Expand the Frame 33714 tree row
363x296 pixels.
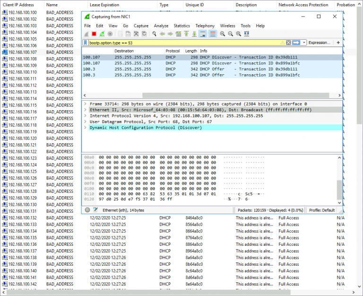[85, 104]
